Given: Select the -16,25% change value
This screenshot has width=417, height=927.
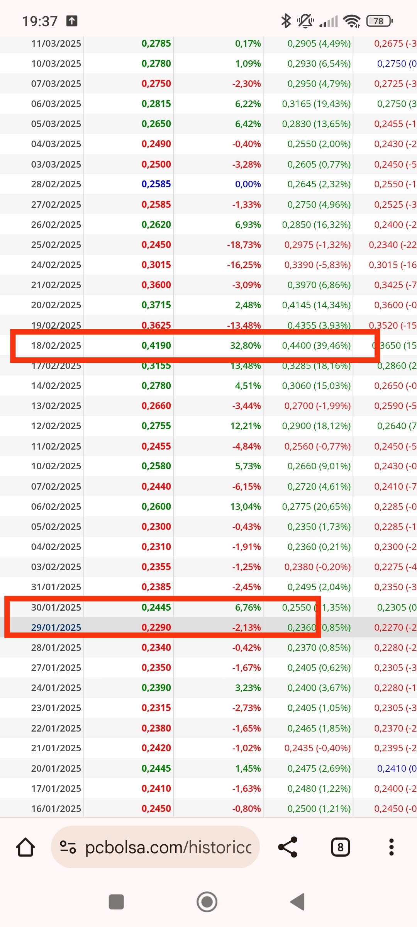Looking at the screenshot, I should coord(244,265).
